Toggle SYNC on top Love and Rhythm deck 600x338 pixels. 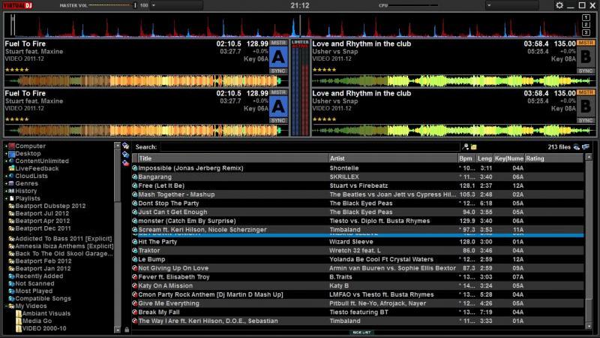coord(586,71)
